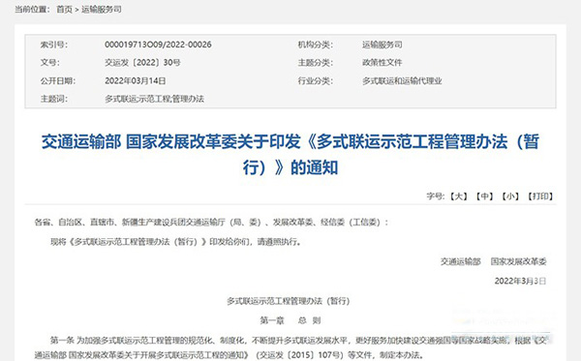
Task: Open the 运输服务司 breadcrumb link
Action: (x=102, y=10)
